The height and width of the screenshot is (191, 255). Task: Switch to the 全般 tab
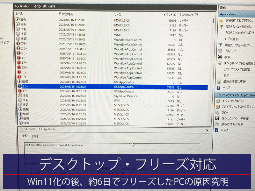click(x=25, y=136)
